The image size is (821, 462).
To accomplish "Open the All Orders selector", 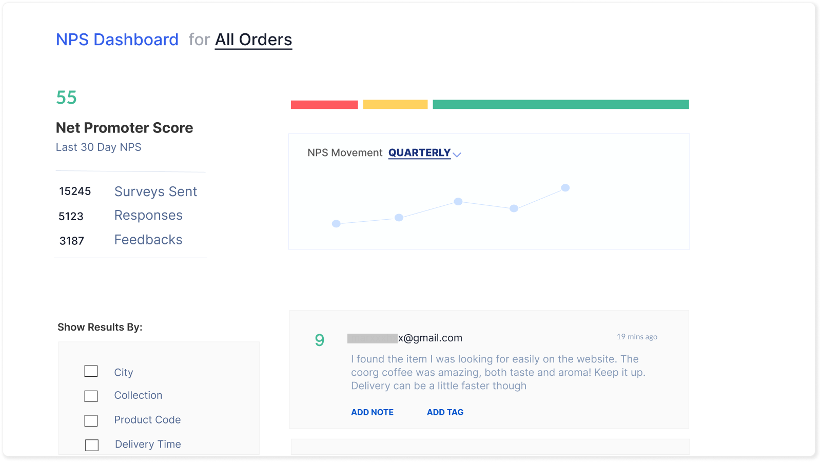I will point(253,40).
